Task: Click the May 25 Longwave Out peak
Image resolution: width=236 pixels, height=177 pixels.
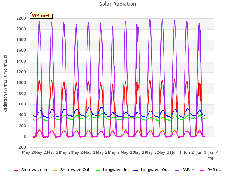Action: [102, 107]
